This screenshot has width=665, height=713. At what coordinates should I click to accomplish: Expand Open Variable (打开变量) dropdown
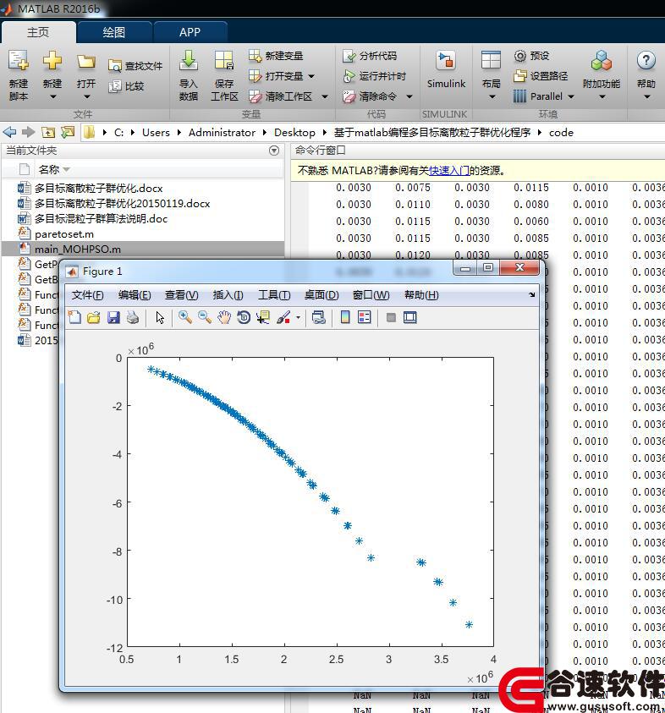(311, 76)
